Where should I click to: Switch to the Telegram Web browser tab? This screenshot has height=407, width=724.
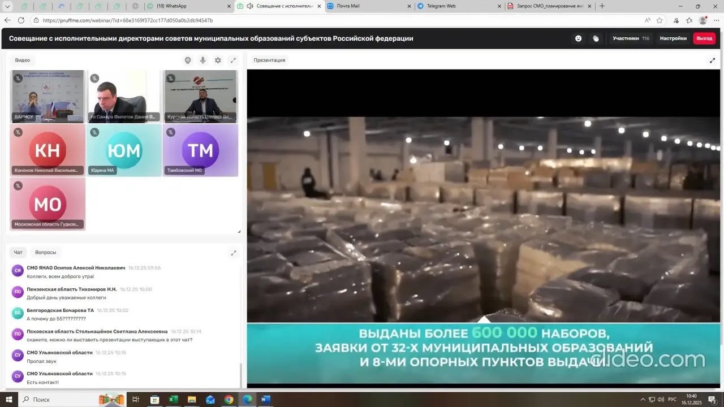(x=458, y=6)
